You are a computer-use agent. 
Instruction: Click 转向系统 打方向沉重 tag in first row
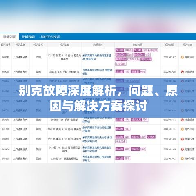coord(127,59)
